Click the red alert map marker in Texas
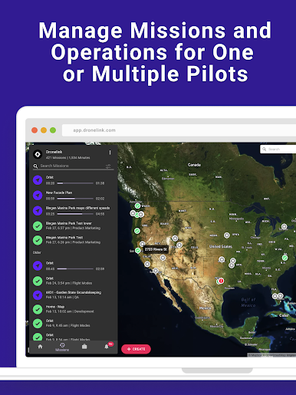This screenshot has height=395, width=296. coord(221,281)
